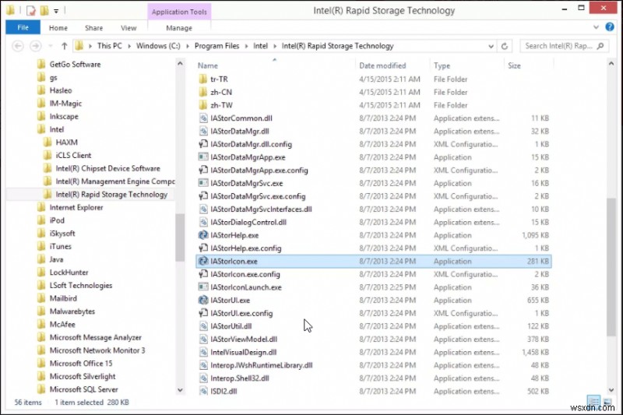Click Windows (C:) in the address bar

[158, 46]
